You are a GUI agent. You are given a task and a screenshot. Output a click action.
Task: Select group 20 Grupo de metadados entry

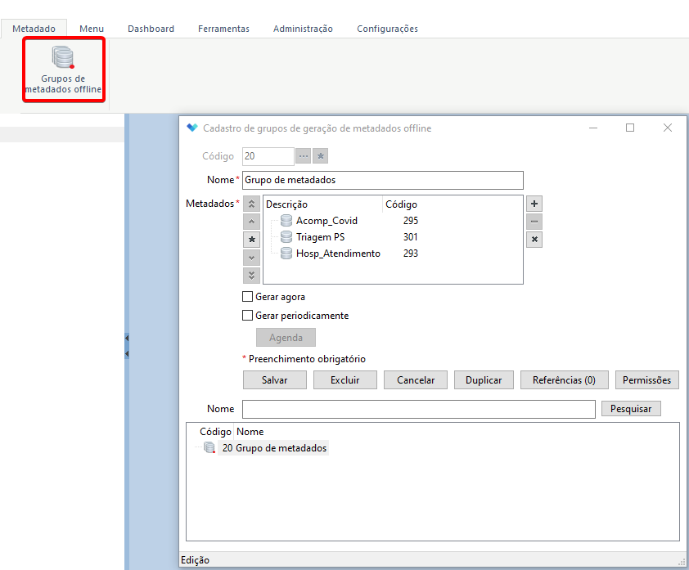(274, 448)
